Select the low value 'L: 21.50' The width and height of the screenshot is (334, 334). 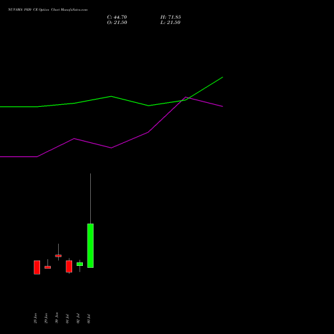170,23
